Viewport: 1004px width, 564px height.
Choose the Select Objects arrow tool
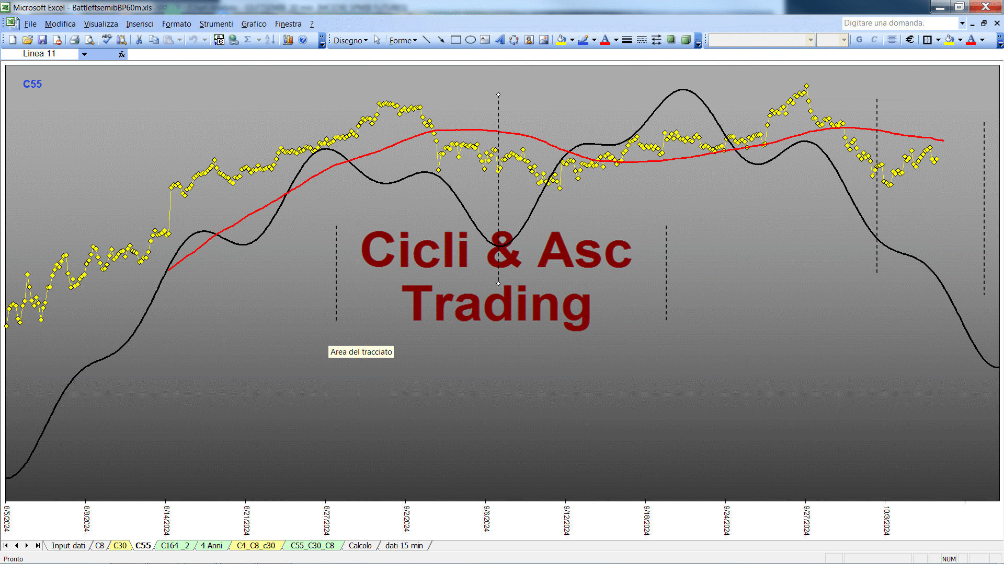point(377,40)
